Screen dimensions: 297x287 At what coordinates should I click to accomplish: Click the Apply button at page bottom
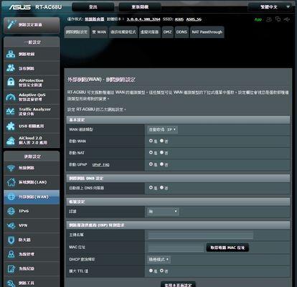pos(178,284)
